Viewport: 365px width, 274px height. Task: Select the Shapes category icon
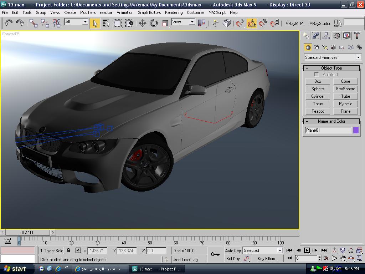[317, 47]
